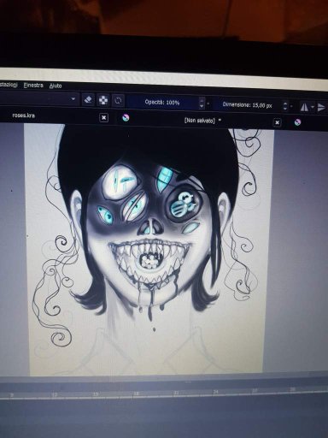Close the roses.kra tab
This screenshot has width=328, height=438.
coord(104,117)
